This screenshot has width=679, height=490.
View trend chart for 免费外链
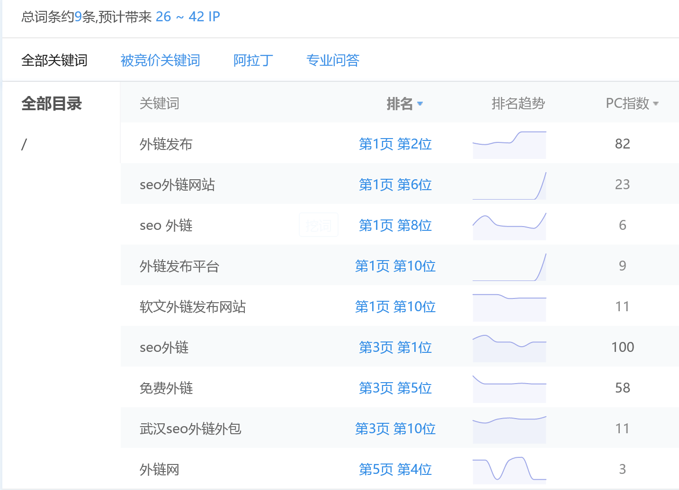coord(509,389)
